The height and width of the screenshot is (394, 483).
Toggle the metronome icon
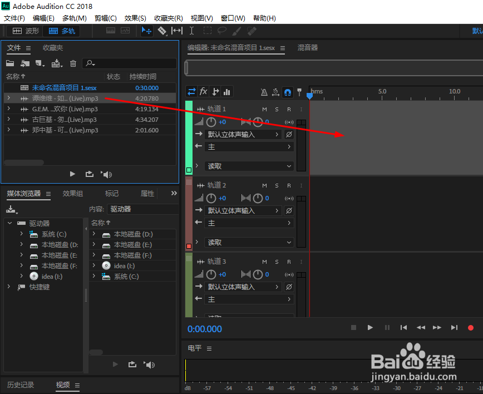(x=264, y=92)
